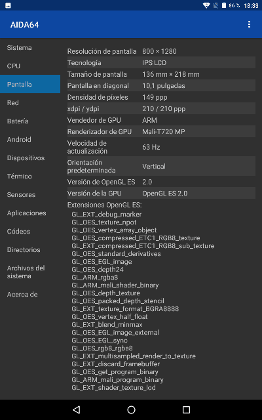Image resolution: width=262 pixels, height=420 pixels.
Task: Open the Térmico section
Action: [x=30, y=176]
